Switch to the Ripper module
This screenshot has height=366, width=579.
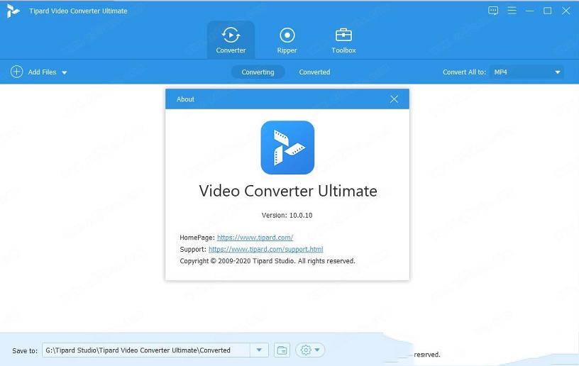pyautogui.click(x=287, y=35)
